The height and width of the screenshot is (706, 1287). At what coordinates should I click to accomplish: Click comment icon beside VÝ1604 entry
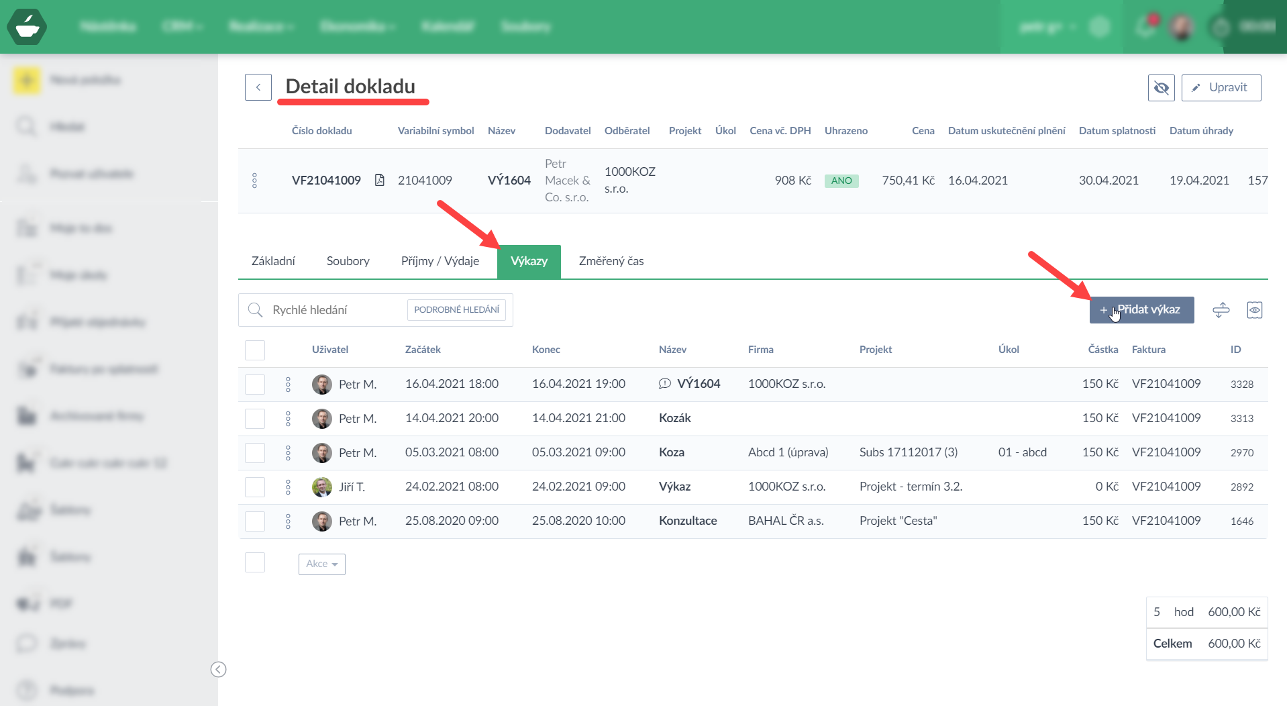coord(664,384)
